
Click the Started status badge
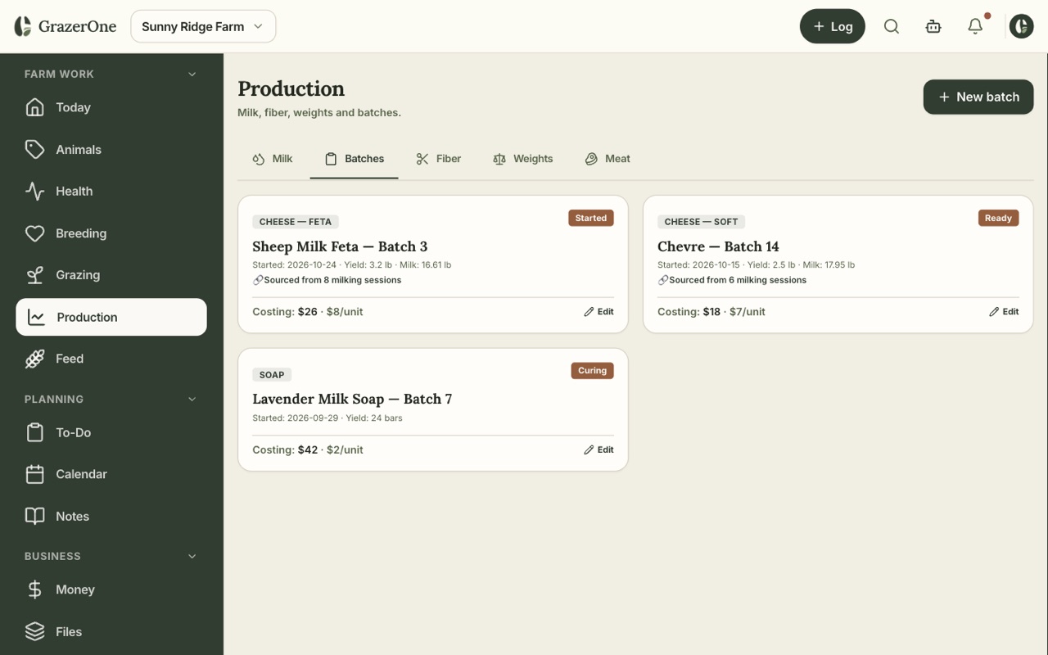tap(591, 219)
